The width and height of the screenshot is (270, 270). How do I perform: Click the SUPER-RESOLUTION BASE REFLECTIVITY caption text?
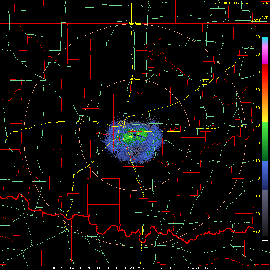pos(94,268)
